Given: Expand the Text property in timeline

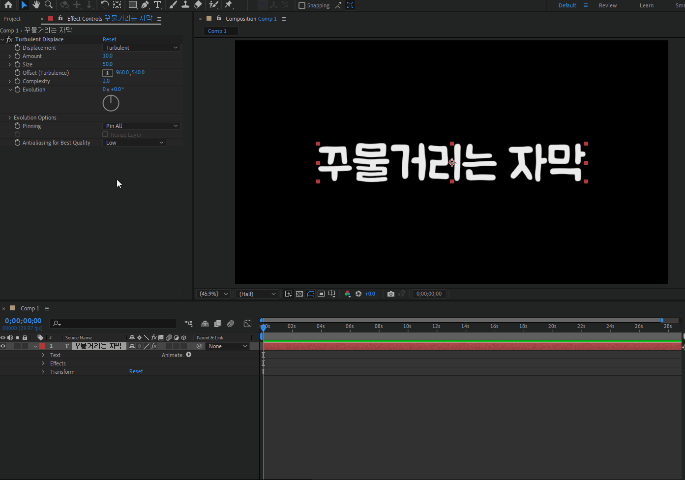Looking at the screenshot, I should click(43, 355).
